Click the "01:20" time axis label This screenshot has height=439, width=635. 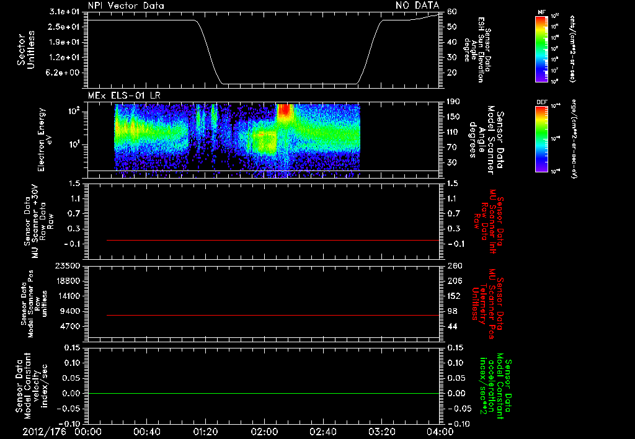point(205,432)
